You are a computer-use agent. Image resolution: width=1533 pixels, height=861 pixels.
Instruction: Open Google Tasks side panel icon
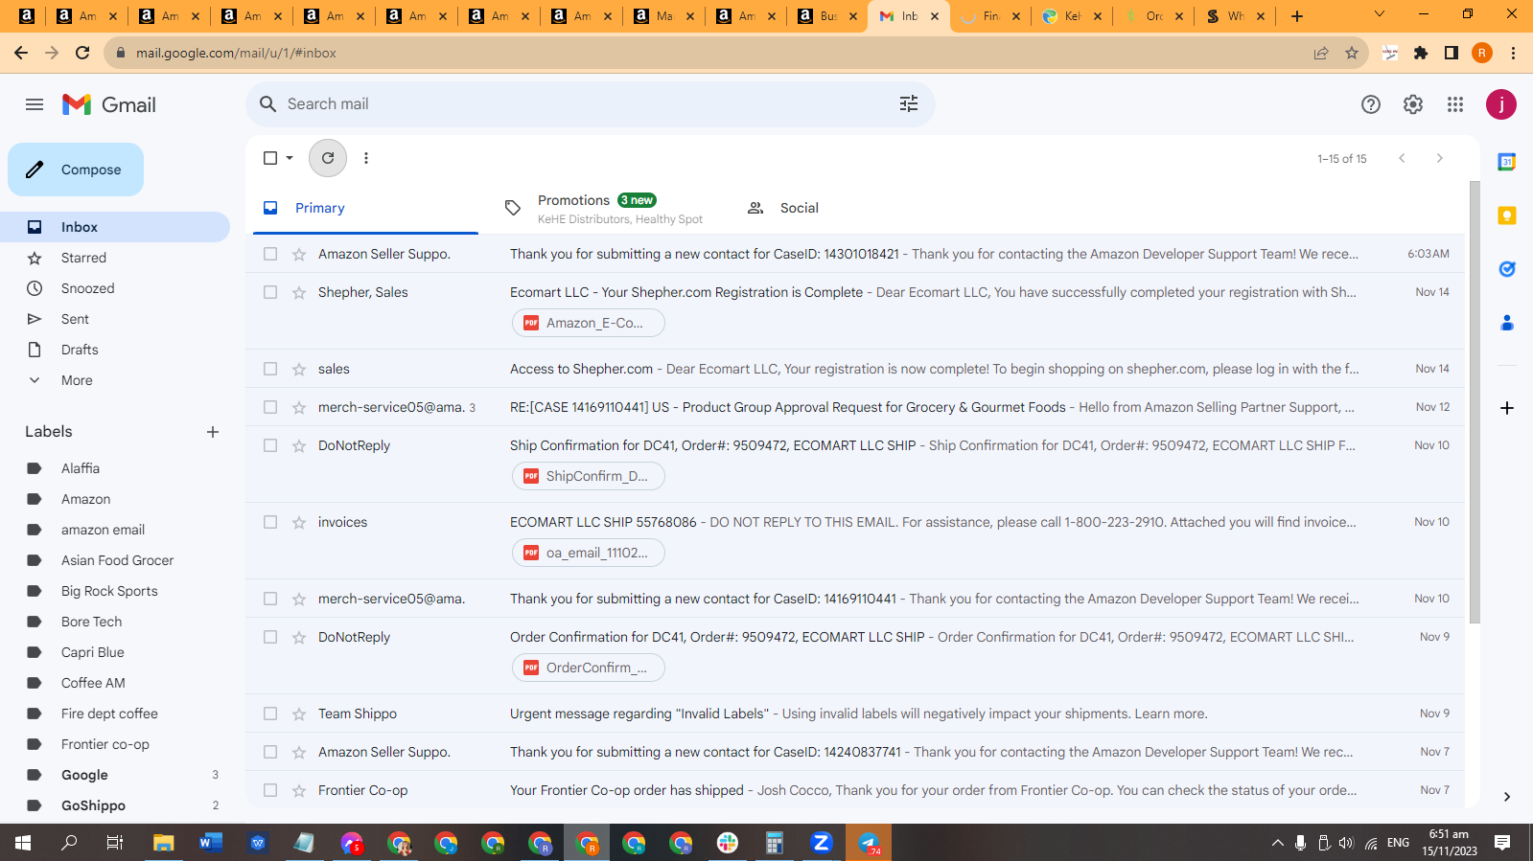pos(1507,269)
